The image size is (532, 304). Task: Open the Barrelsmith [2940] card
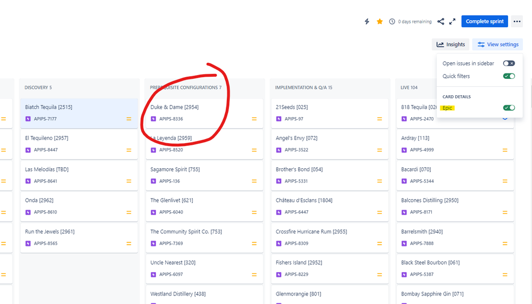(455, 238)
